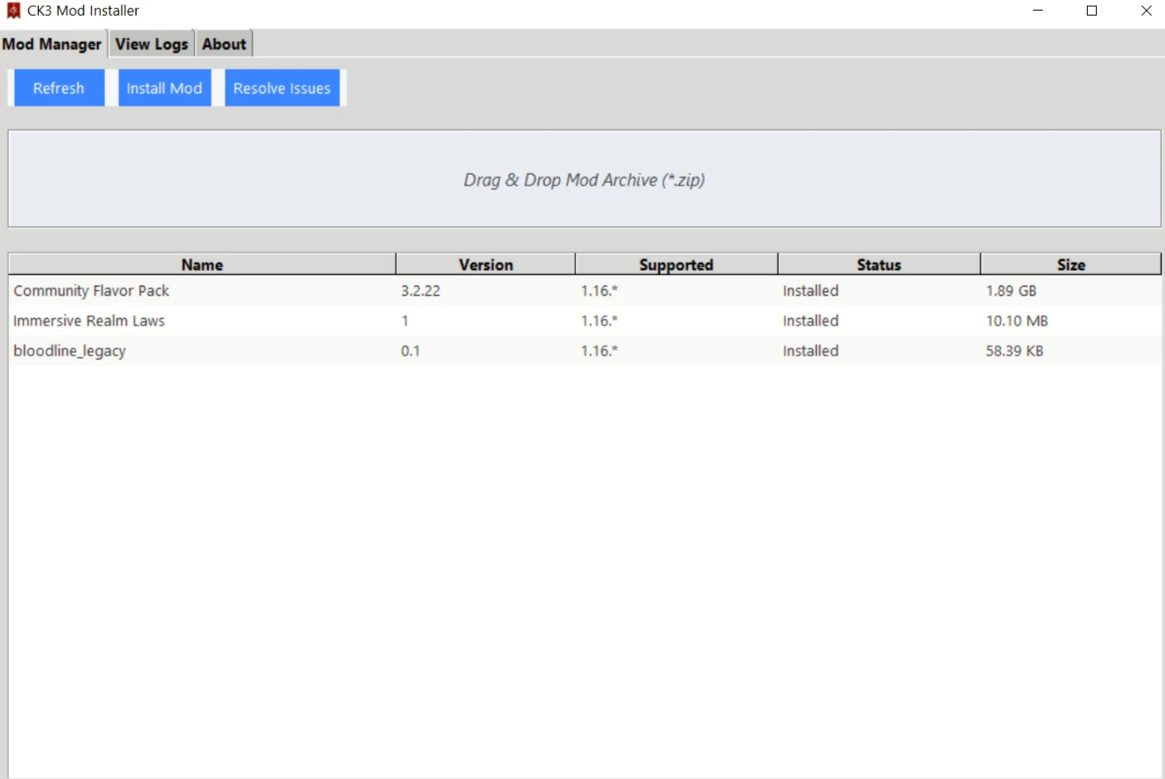
Task: Click Installed status of bloodline_legacy
Action: click(x=810, y=351)
